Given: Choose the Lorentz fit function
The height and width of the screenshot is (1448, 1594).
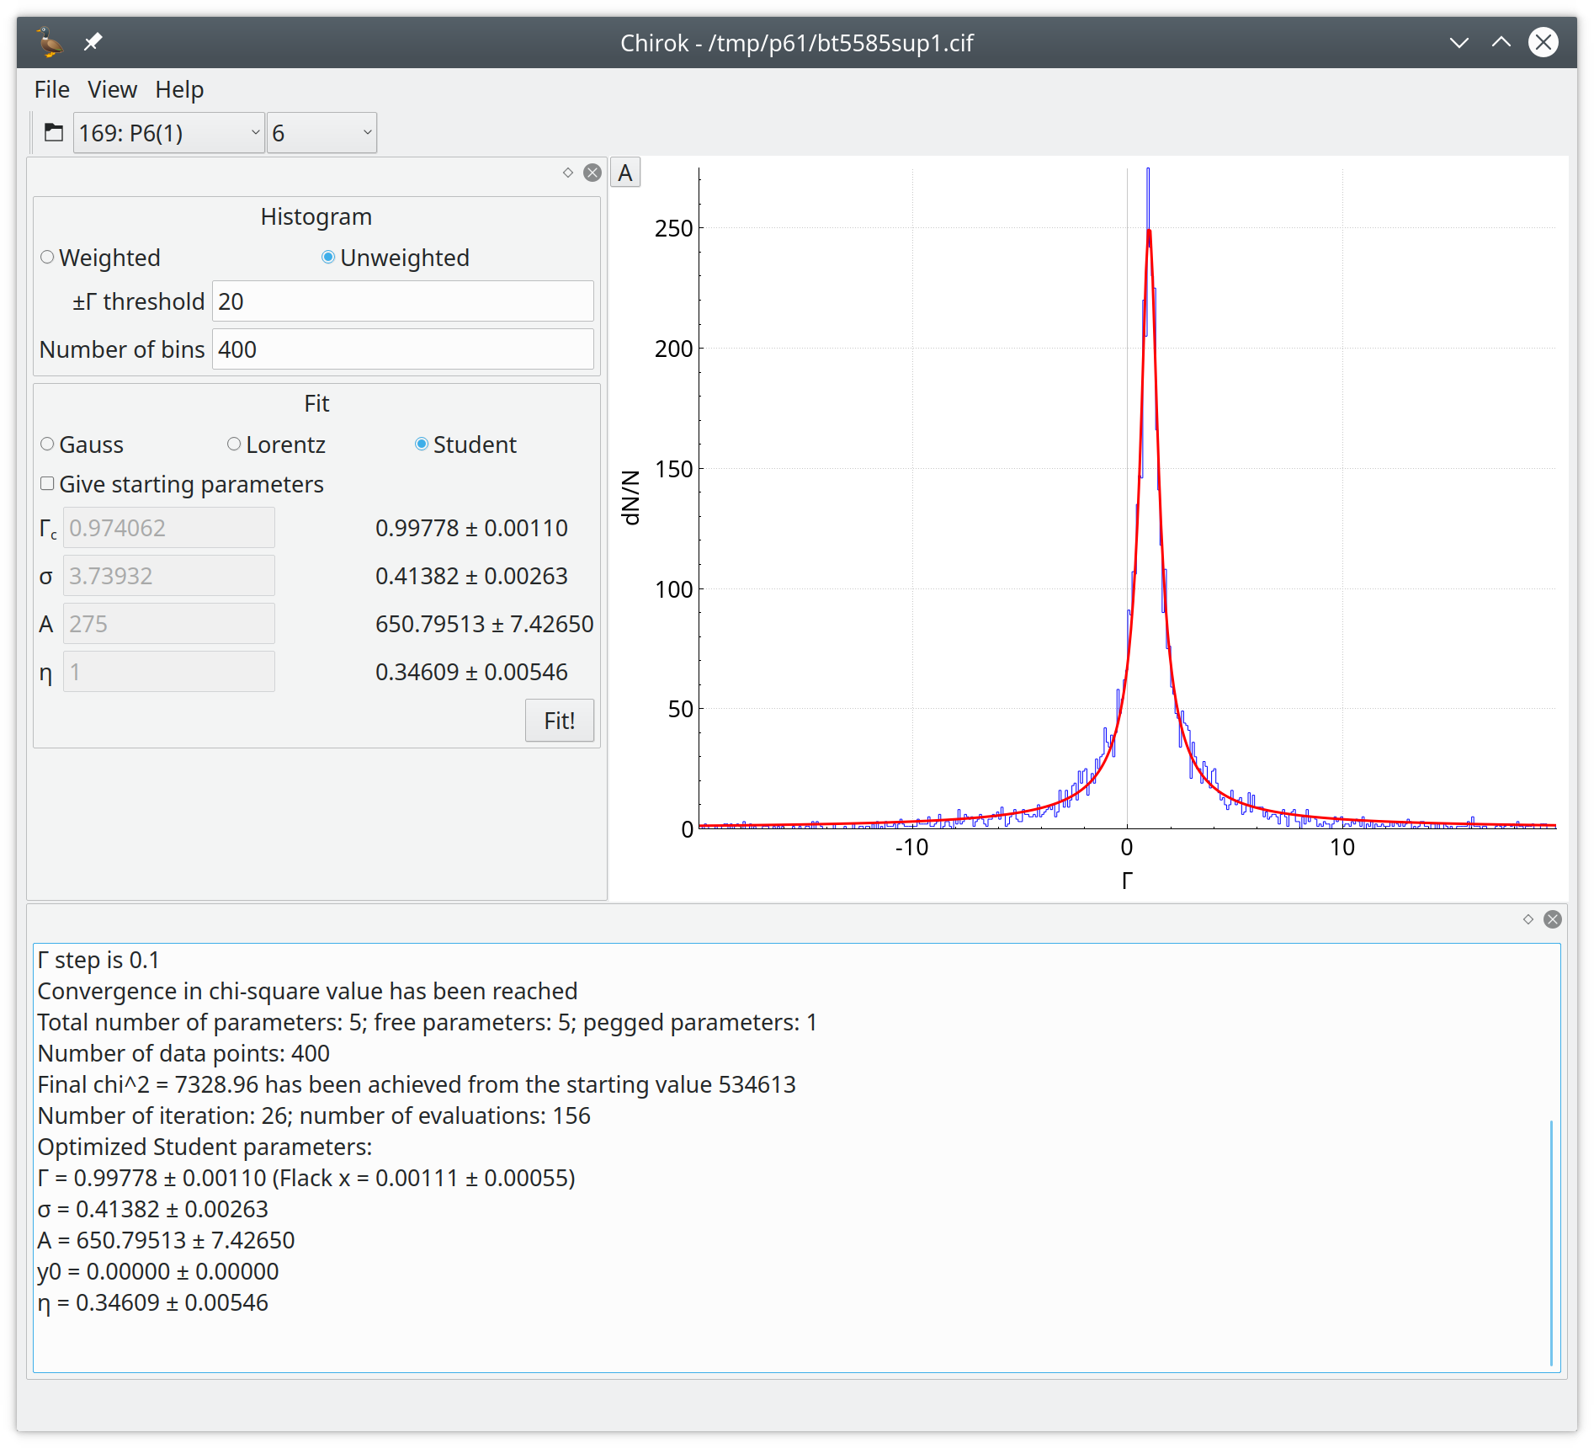Looking at the screenshot, I should click(276, 445).
